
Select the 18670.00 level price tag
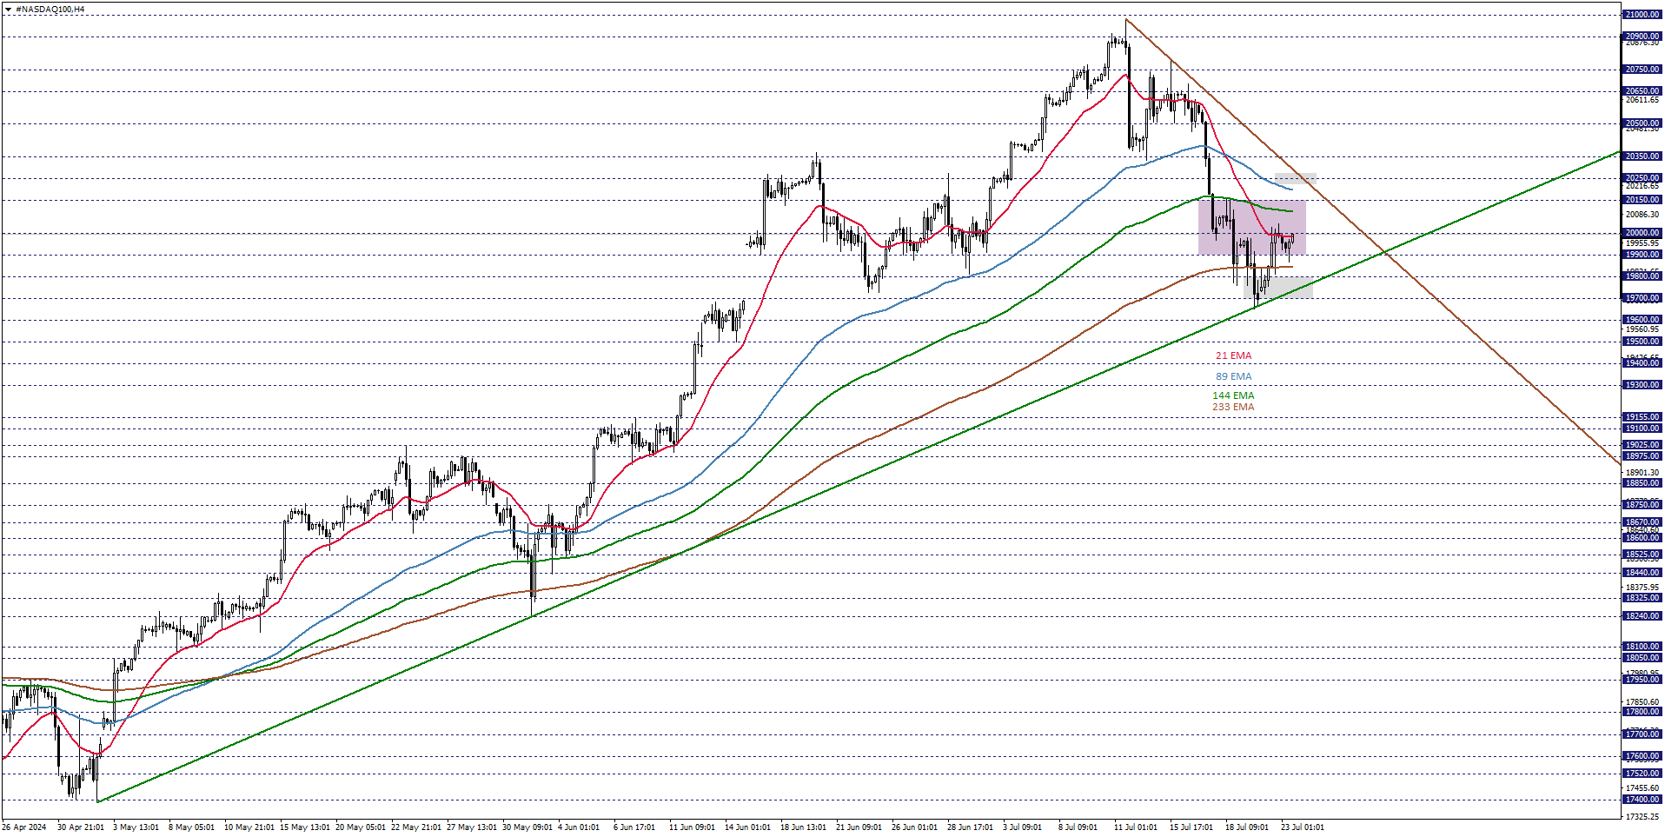point(1642,522)
